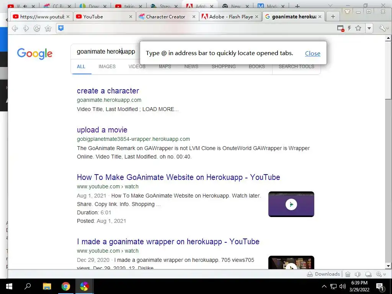The image size is (392, 294).
Task: Select the BOOKS search filter
Action: pyautogui.click(x=256, y=67)
